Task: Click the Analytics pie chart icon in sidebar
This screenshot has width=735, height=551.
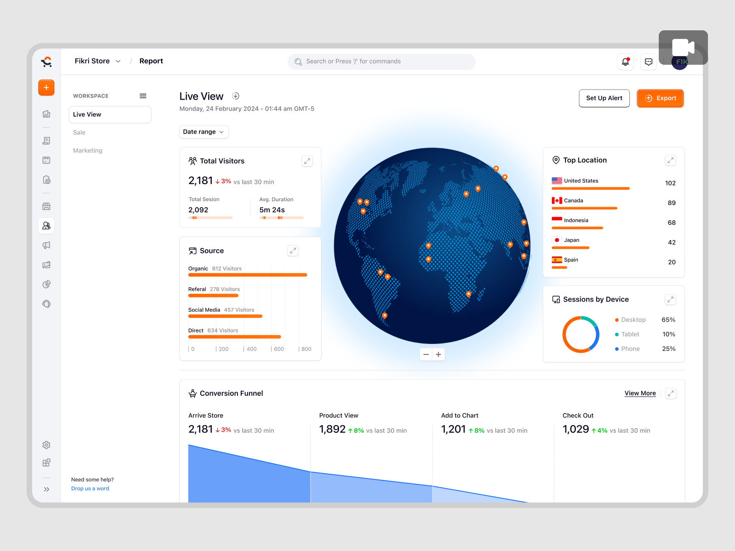Action: pos(46,284)
